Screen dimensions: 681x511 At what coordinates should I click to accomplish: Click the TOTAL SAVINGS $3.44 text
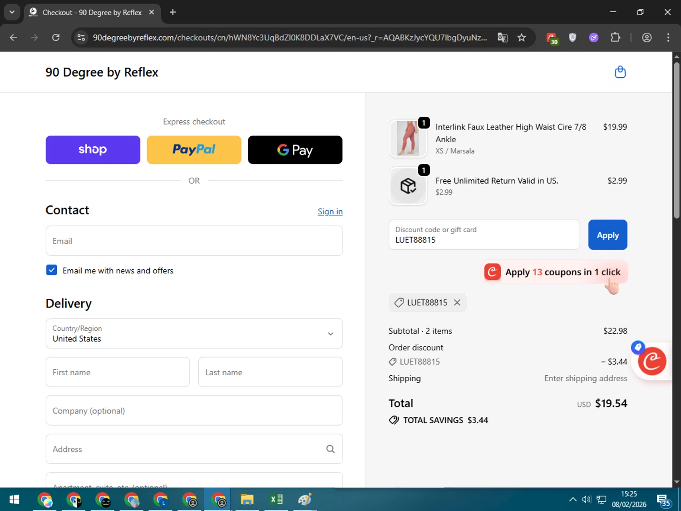(445, 420)
